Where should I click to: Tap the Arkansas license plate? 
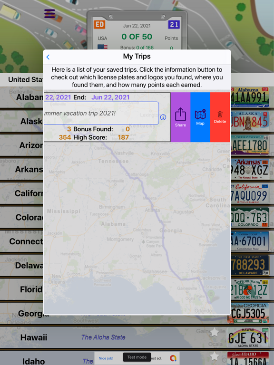pyautogui.click(x=250, y=169)
